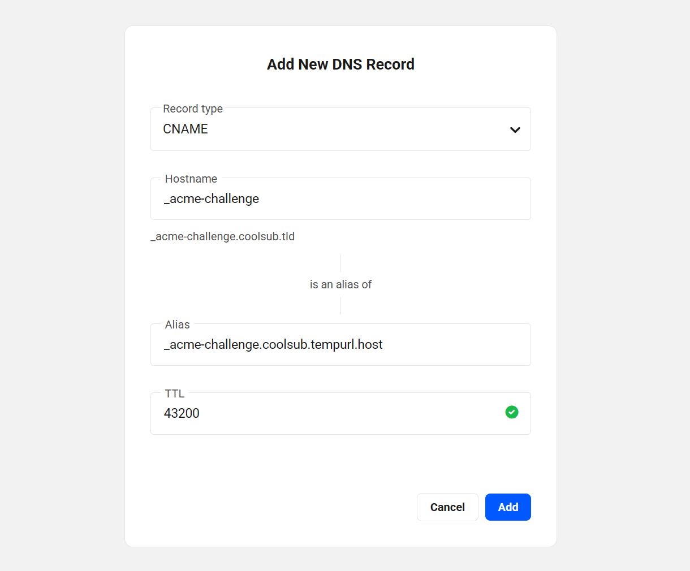Click the "Add New DNS Record" heading
The image size is (690, 571).
pos(340,64)
